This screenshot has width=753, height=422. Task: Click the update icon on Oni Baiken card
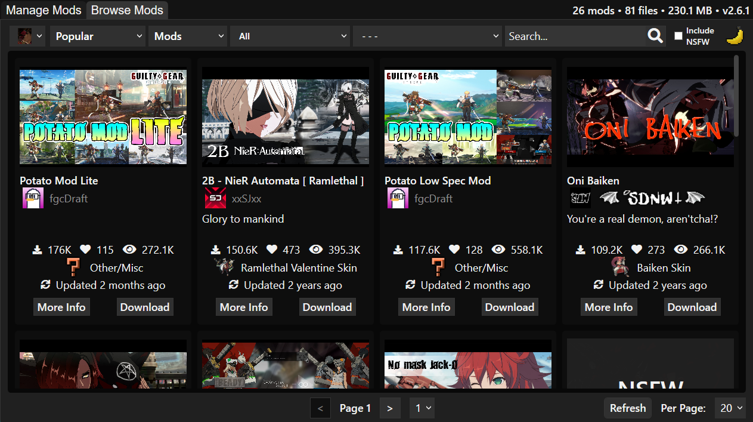599,285
